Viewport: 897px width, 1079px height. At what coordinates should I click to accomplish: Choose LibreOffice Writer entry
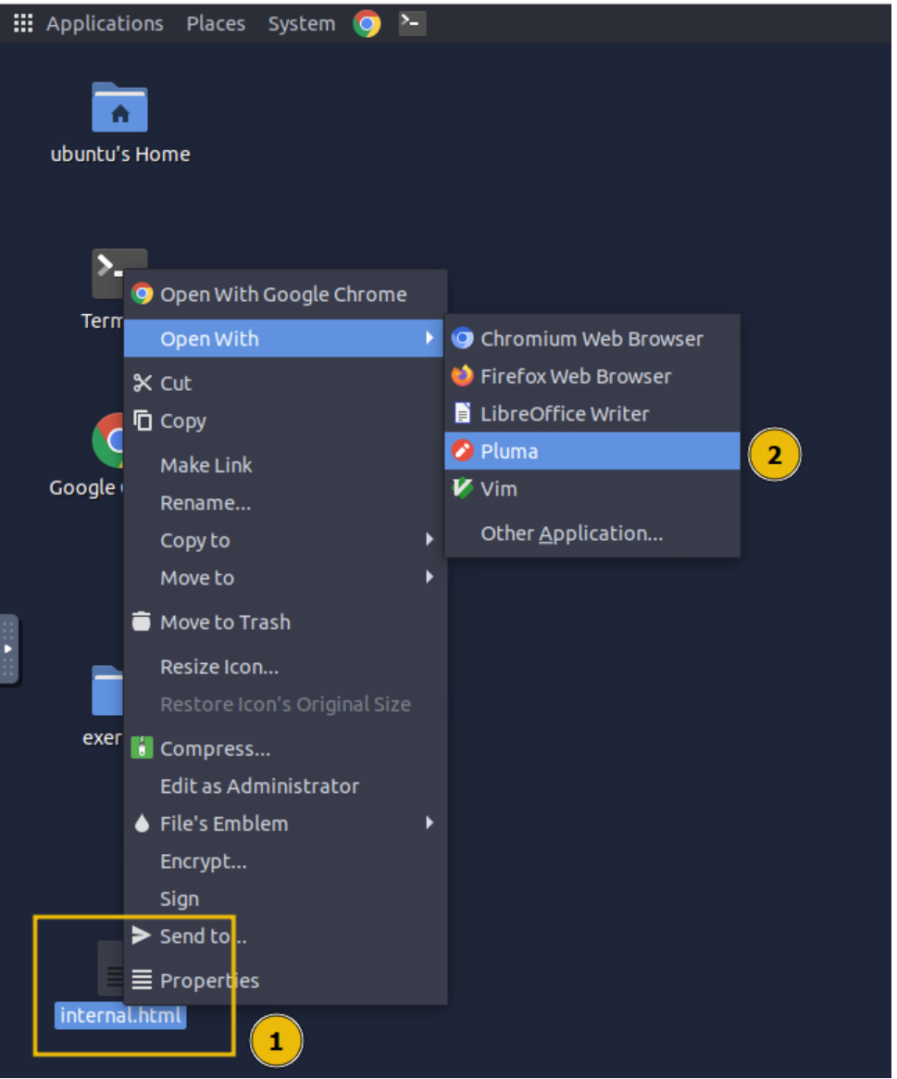tap(592, 413)
